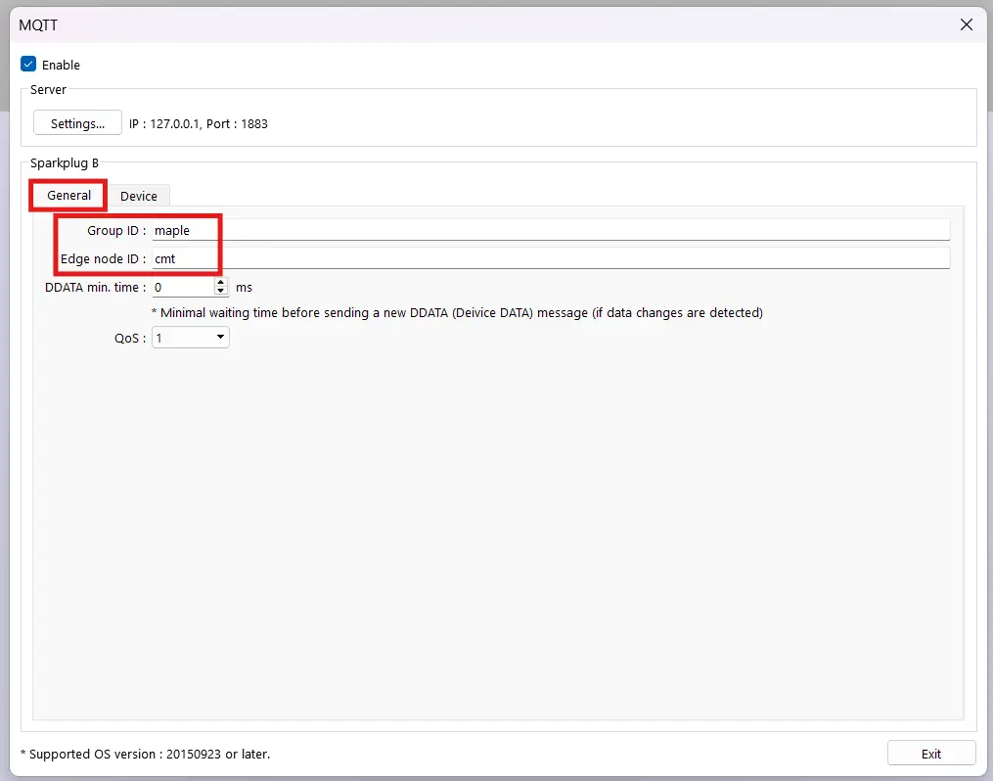Close the MQTT dialog window

(967, 25)
